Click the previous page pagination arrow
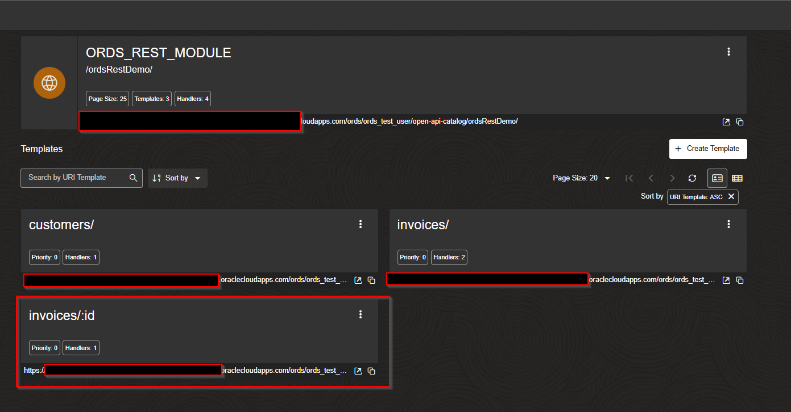 pyautogui.click(x=651, y=178)
